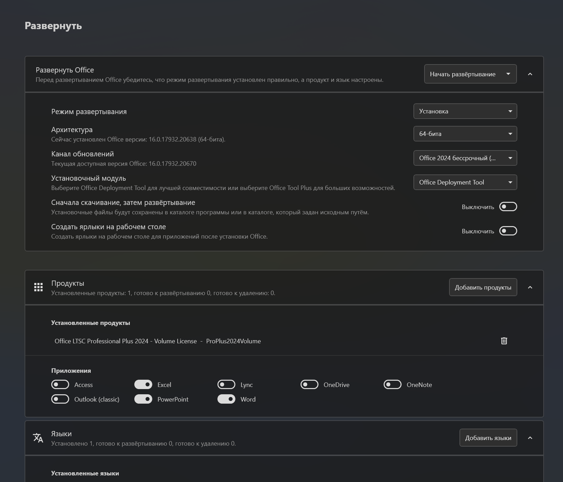Disable the Excel application switch

tap(143, 385)
